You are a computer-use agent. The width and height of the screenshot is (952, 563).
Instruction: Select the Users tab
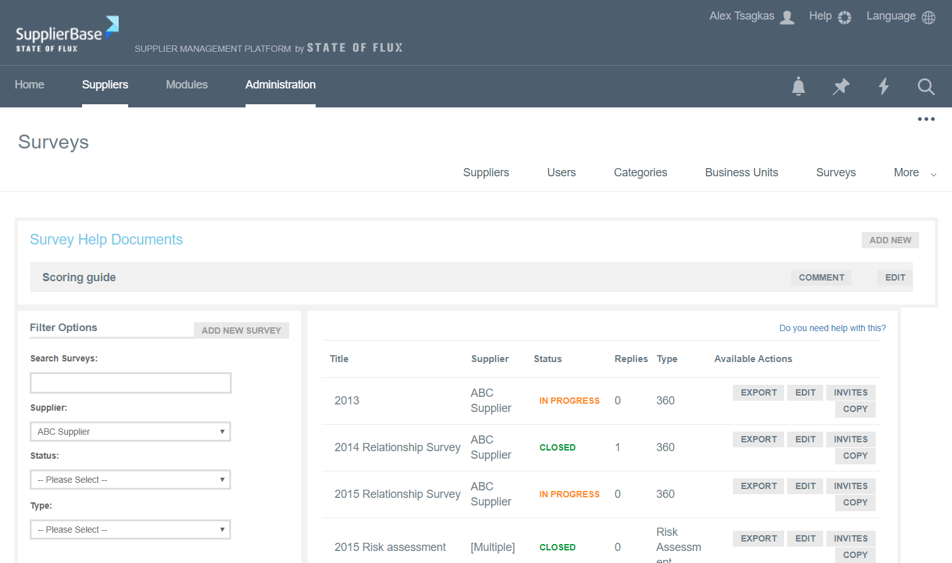[x=561, y=172]
